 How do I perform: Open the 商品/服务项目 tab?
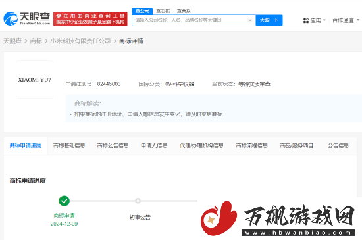point(297,145)
